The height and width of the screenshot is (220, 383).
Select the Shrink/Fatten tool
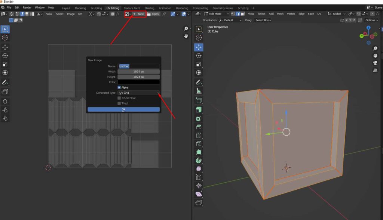[199, 186]
